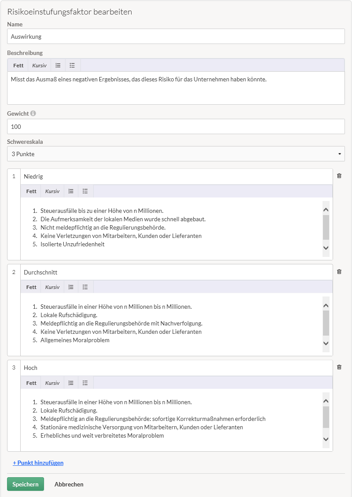Delete the Durchschnitt point via trash icon

point(339,272)
